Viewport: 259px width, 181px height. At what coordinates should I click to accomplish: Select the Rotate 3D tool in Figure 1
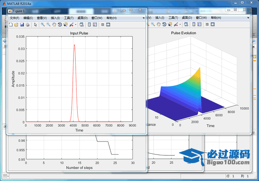pyautogui.click(x=60, y=25)
